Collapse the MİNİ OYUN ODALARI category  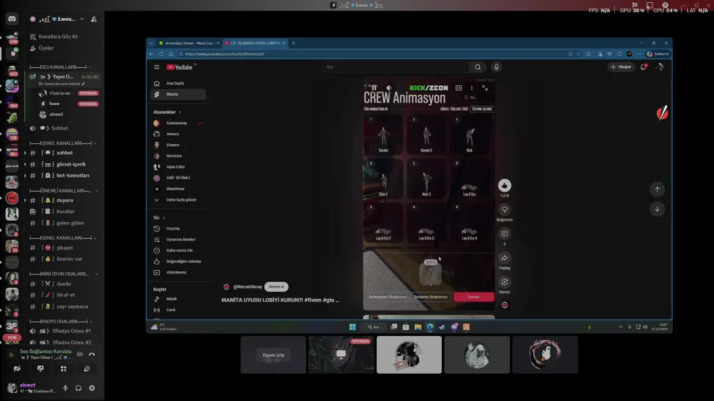click(x=63, y=274)
